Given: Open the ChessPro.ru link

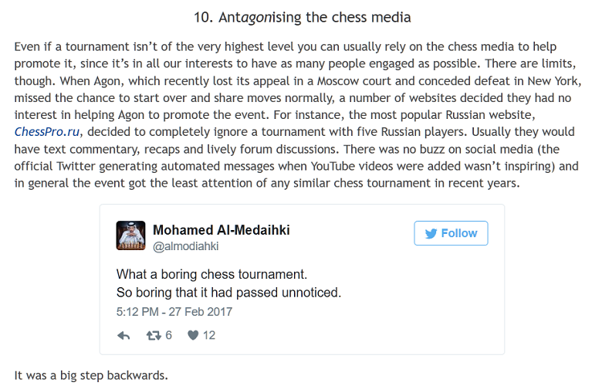Looking at the screenshot, I should click(x=46, y=131).
